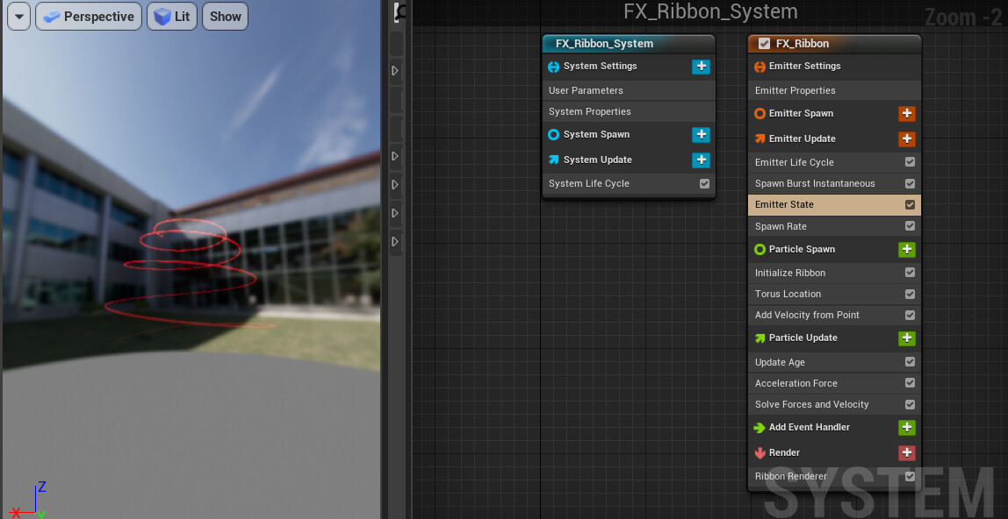1008x519 pixels.
Task: Toggle the Initialize Ribbon checkbox
Action: pyautogui.click(x=910, y=273)
